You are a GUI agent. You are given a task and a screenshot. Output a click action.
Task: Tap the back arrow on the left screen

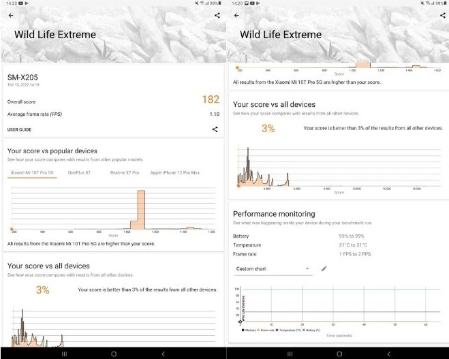pyautogui.click(x=11, y=16)
